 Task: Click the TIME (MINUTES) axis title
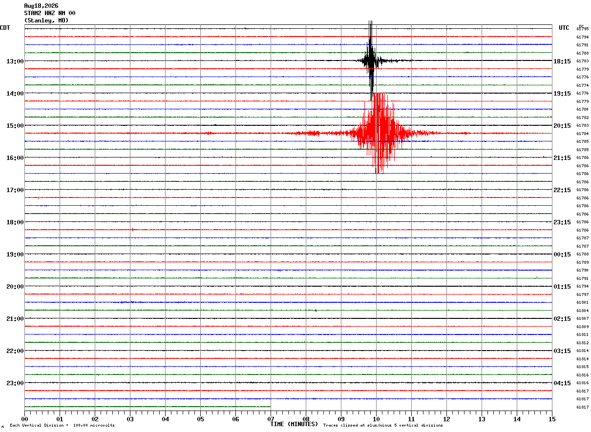[294, 424]
